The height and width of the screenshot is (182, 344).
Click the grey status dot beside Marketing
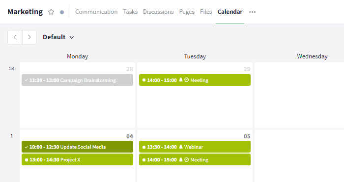click(62, 12)
